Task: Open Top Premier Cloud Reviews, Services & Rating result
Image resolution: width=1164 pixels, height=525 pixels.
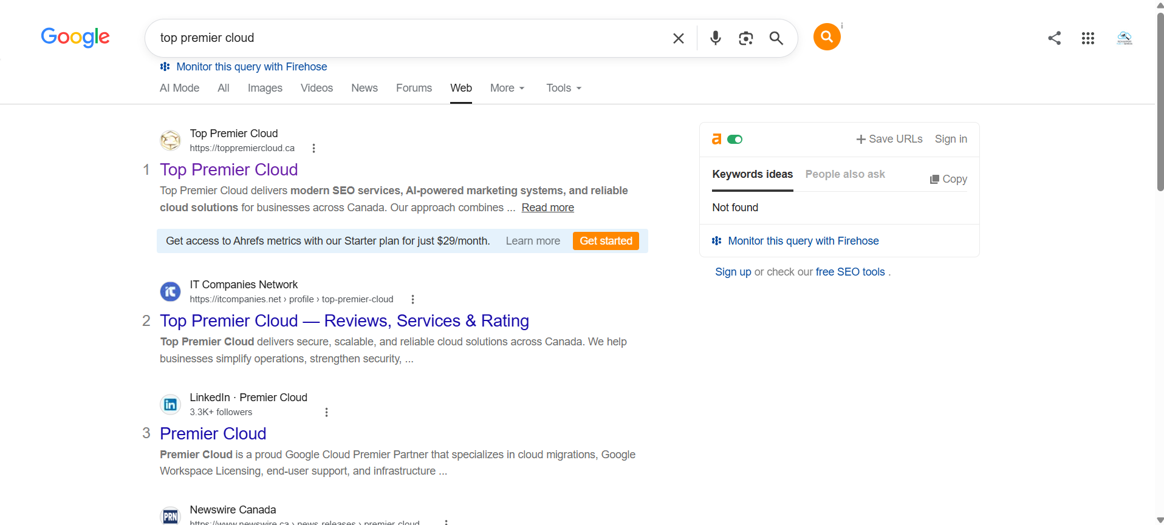Action: point(344,320)
